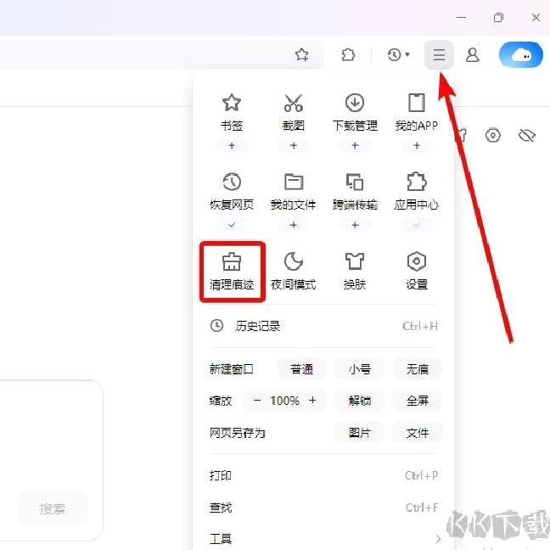Select 打印 print menu item
Screen dimensions: 550x550
(x=322, y=475)
